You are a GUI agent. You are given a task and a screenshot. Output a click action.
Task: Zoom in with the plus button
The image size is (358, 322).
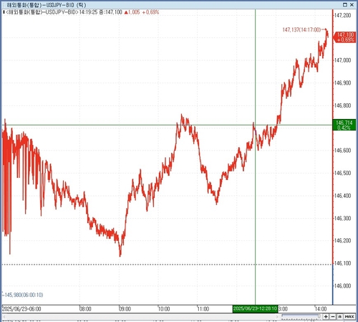(x=326, y=316)
